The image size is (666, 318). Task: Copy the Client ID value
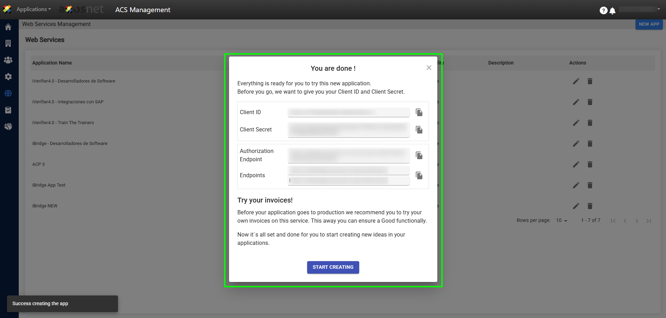tap(419, 112)
